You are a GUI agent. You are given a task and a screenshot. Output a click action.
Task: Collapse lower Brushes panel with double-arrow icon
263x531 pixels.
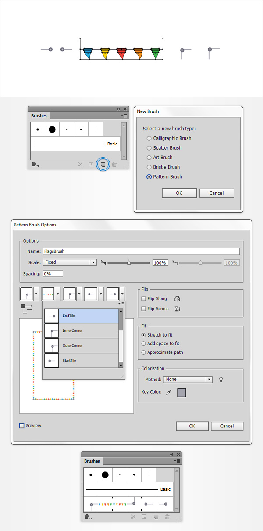click(x=171, y=454)
